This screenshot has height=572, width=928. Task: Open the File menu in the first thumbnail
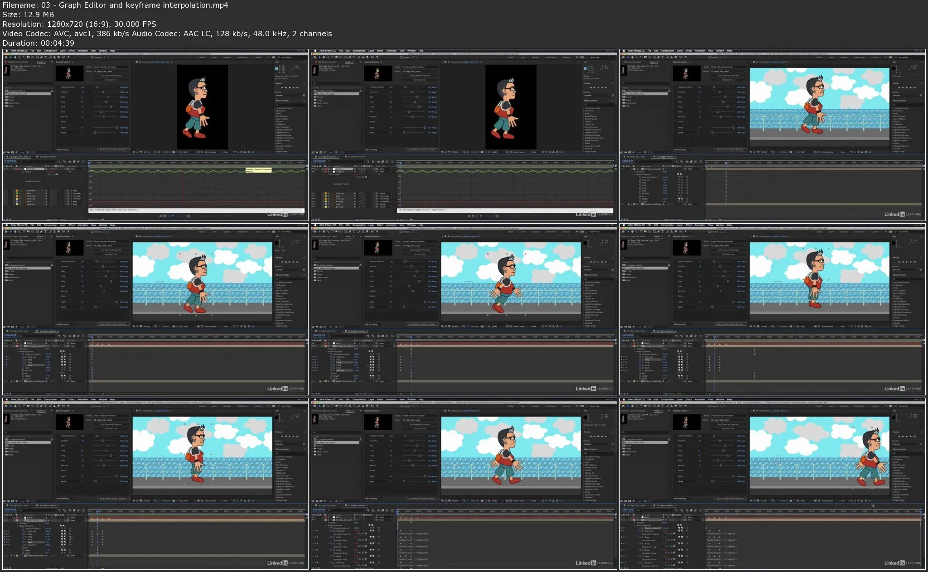pos(32,51)
